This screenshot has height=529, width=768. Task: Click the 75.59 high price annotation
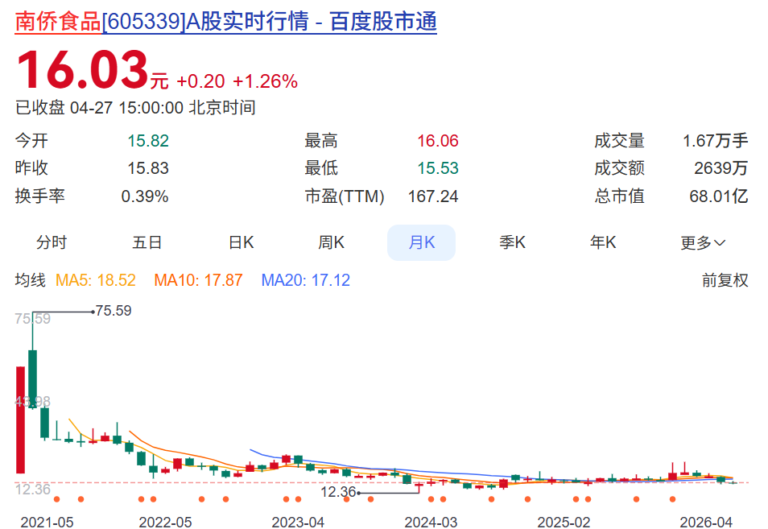pyautogui.click(x=114, y=311)
